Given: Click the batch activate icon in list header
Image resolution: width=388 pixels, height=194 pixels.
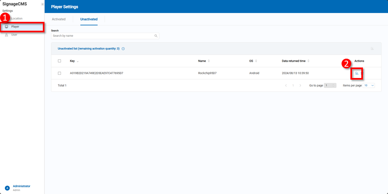Looking at the screenshot, I should coord(372,49).
